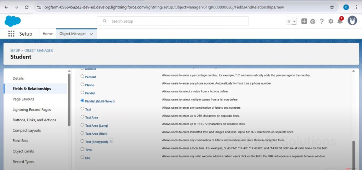Select the URL radio button

coord(82,157)
